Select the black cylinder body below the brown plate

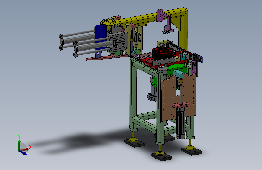pyautogui.click(x=181, y=123)
